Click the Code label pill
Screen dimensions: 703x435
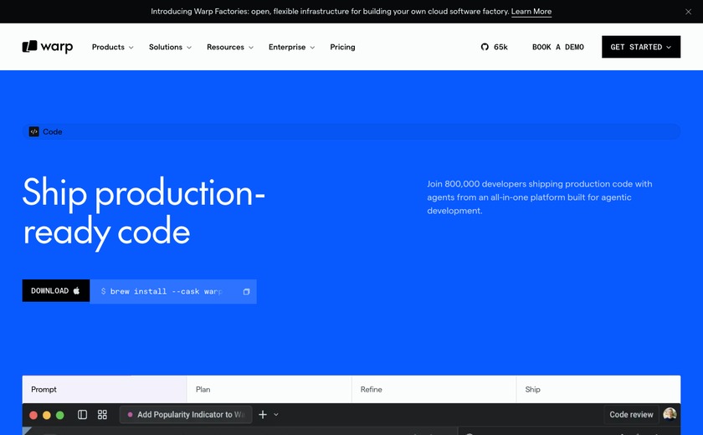tap(351, 131)
